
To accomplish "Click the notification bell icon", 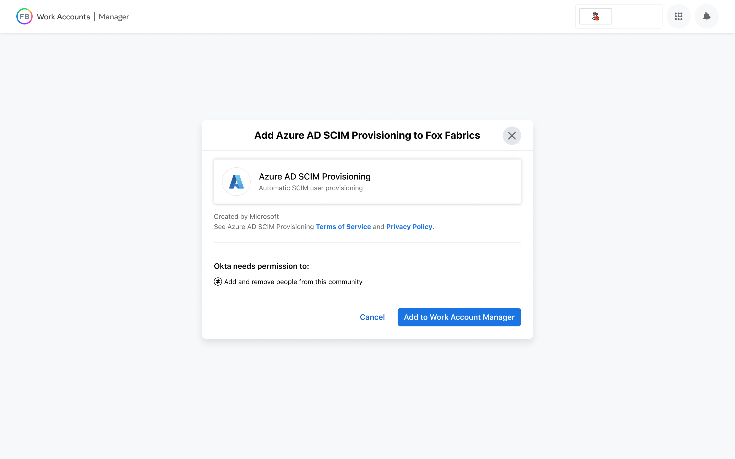I will click(x=706, y=16).
